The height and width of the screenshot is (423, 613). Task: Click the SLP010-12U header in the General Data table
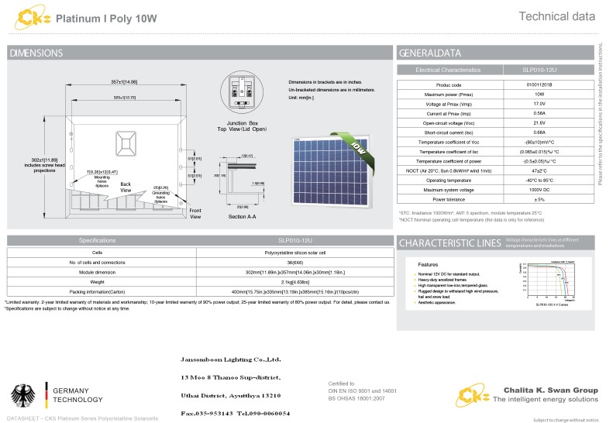pos(539,70)
